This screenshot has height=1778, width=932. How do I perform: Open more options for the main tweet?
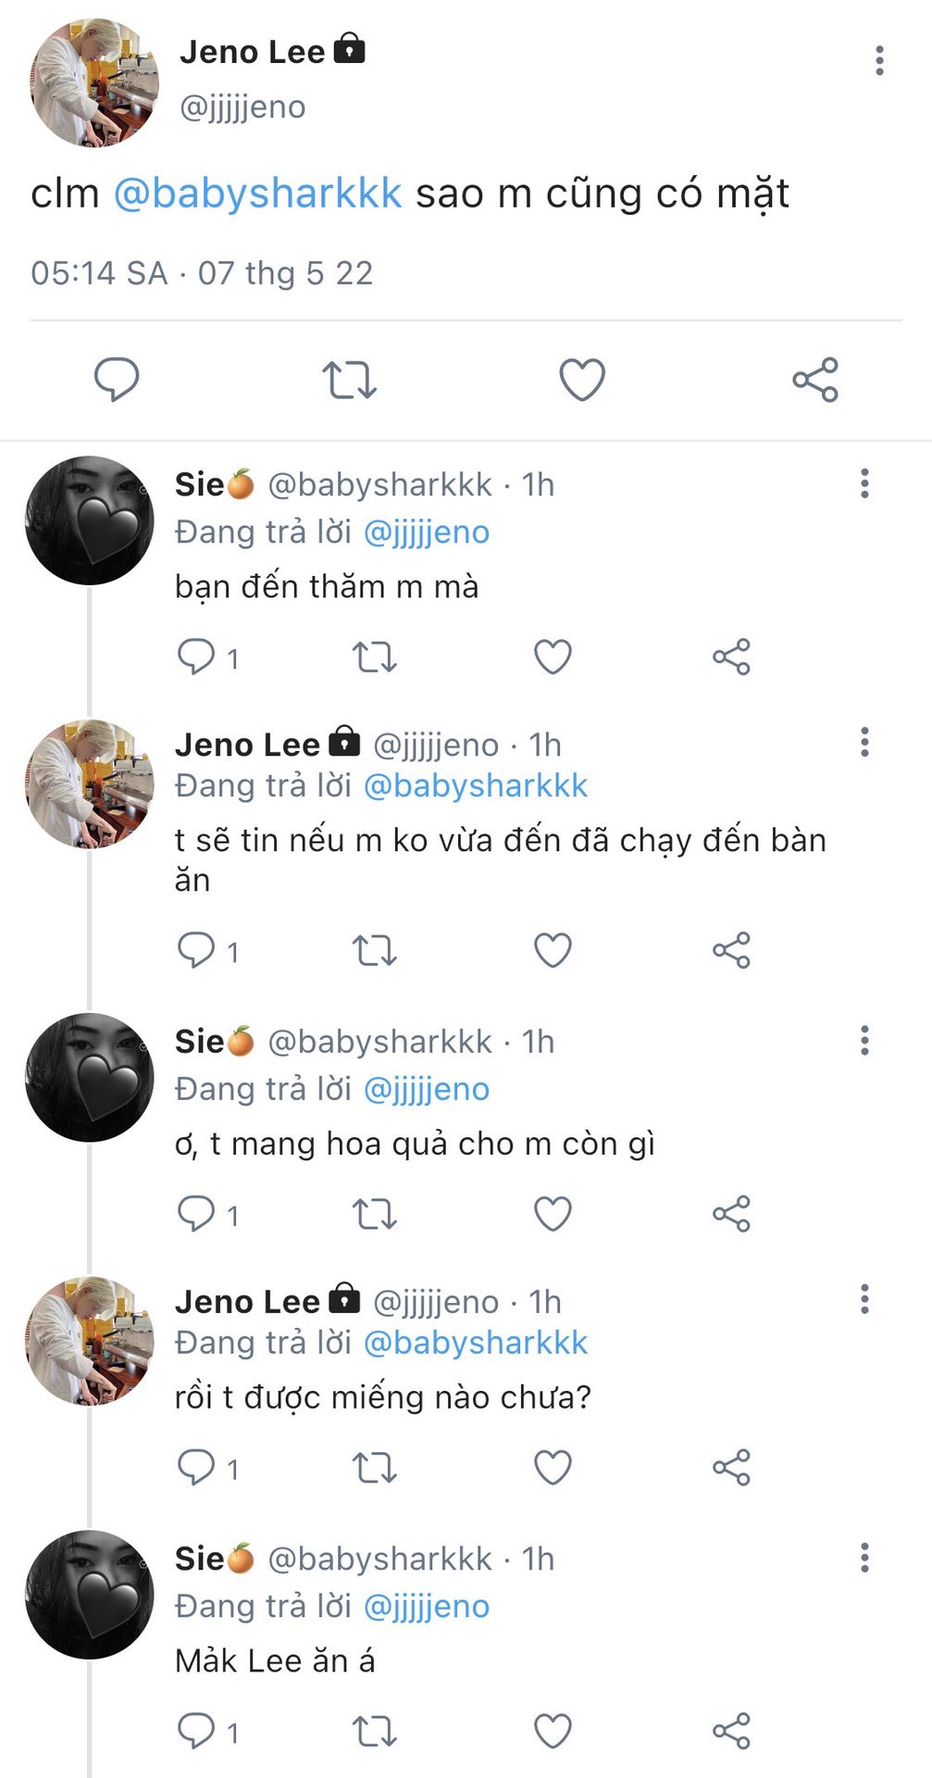(879, 61)
